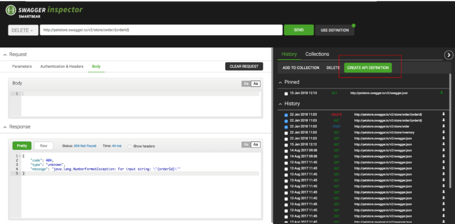The image size is (455, 224).
Task: Click CREATE API DEFINITION button
Action: tap(368, 68)
